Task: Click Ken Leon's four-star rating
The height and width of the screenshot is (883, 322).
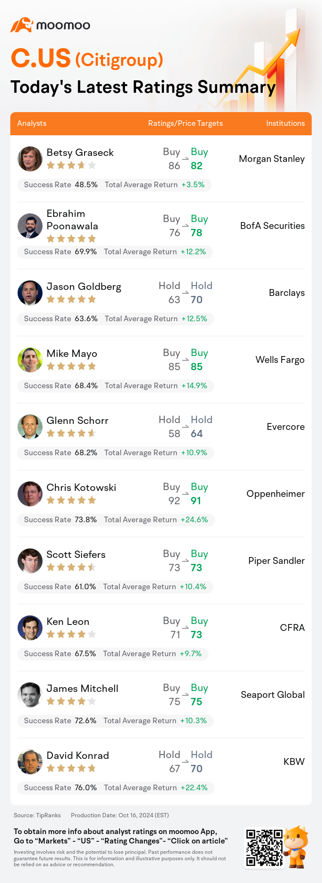Action: pos(71,634)
